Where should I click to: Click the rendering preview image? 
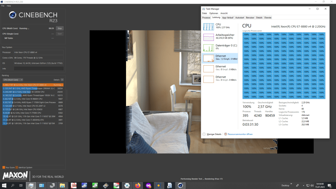click(x=201, y=92)
